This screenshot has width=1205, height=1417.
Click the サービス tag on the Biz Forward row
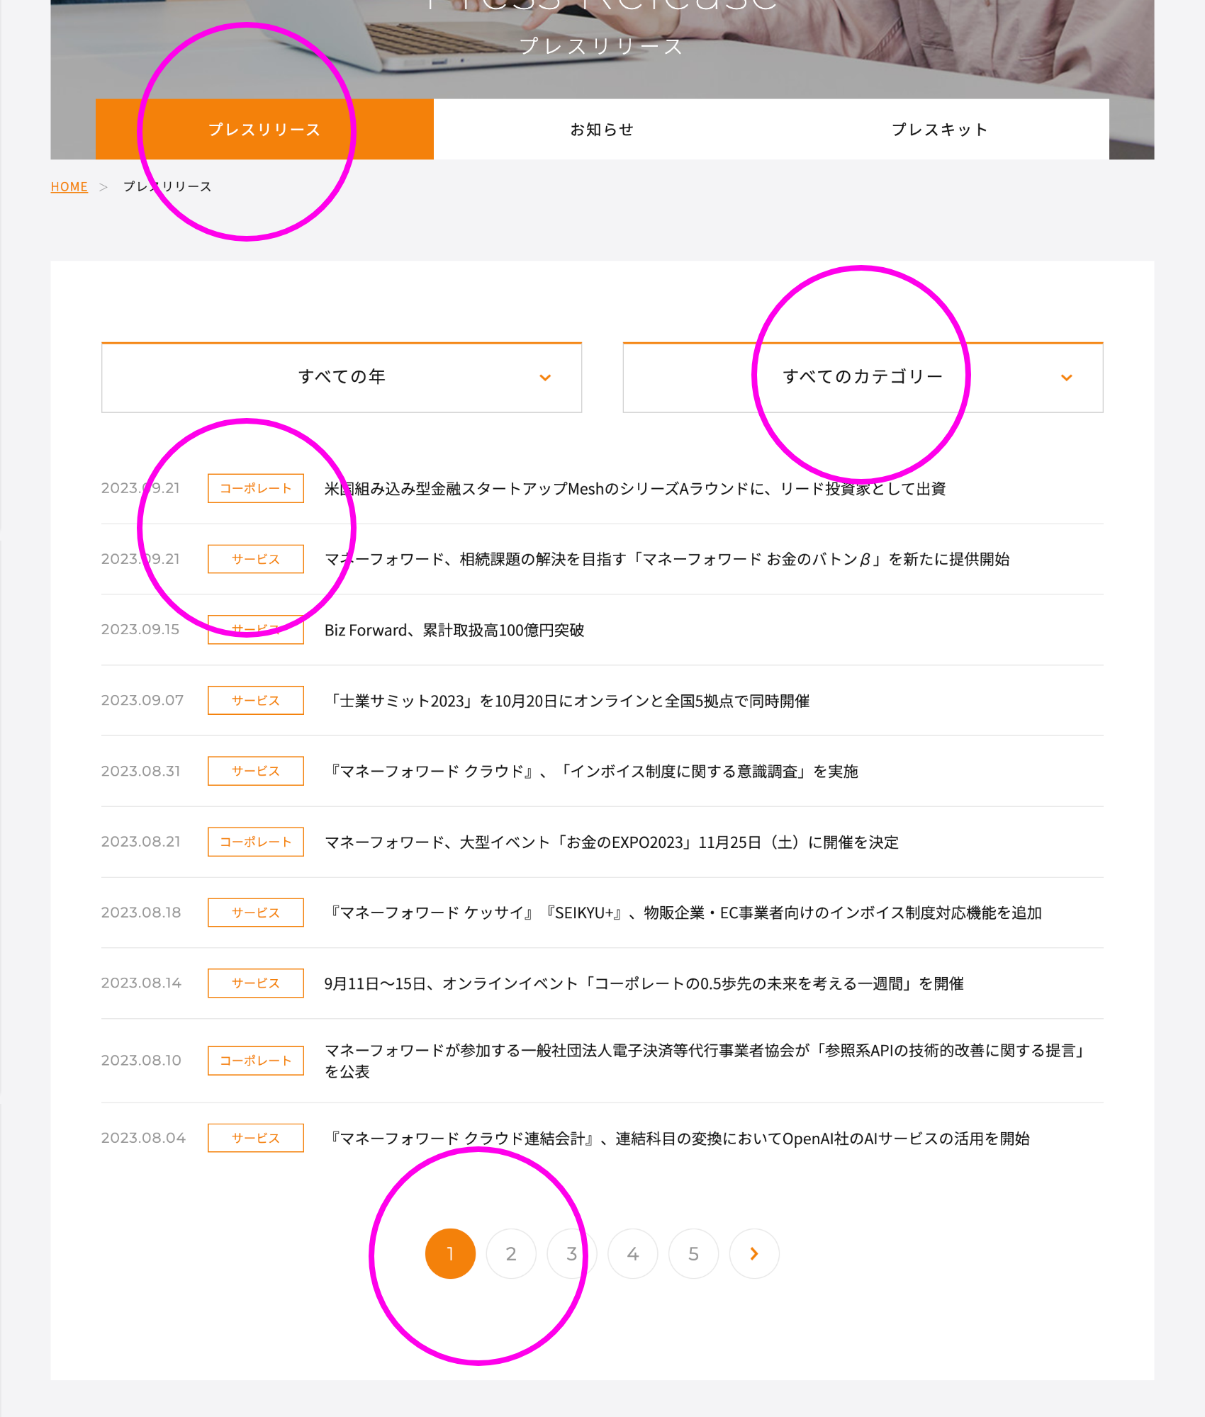tap(256, 629)
